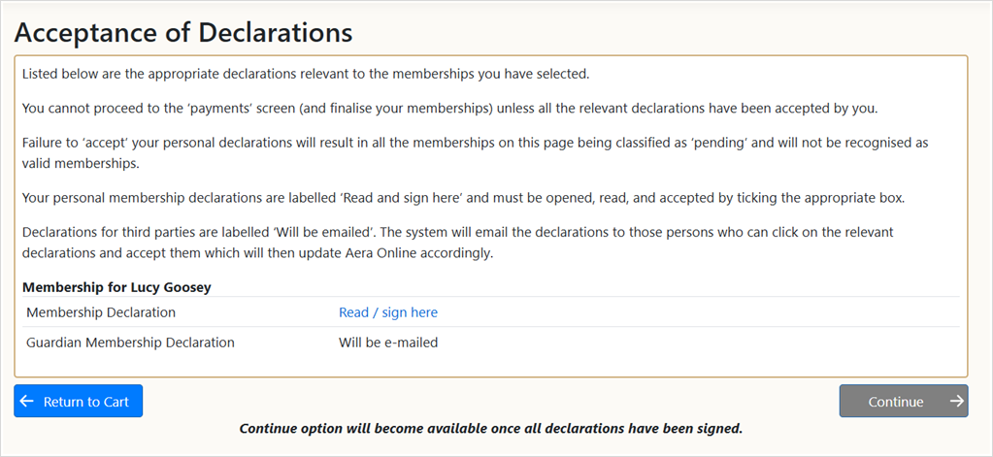Click the 'Membership for Lucy Goosey' heading

(116, 287)
